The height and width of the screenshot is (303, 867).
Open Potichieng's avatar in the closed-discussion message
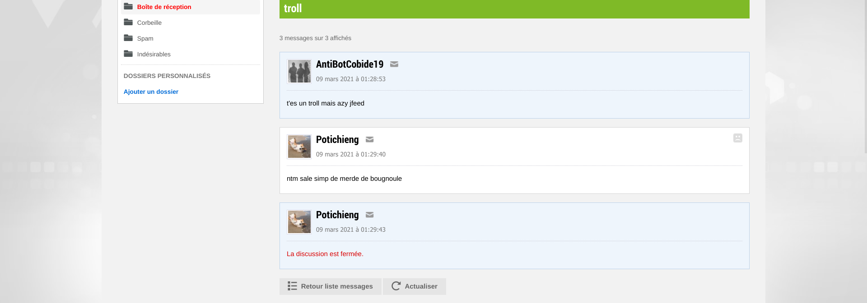(299, 222)
